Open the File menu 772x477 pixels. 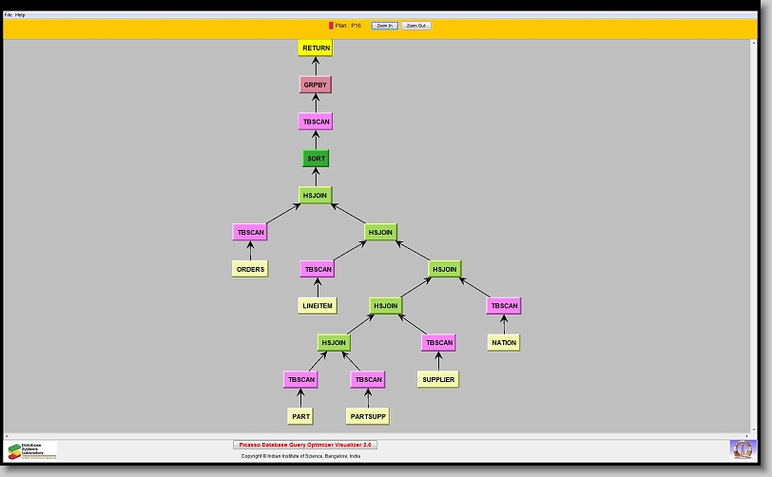point(9,15)
